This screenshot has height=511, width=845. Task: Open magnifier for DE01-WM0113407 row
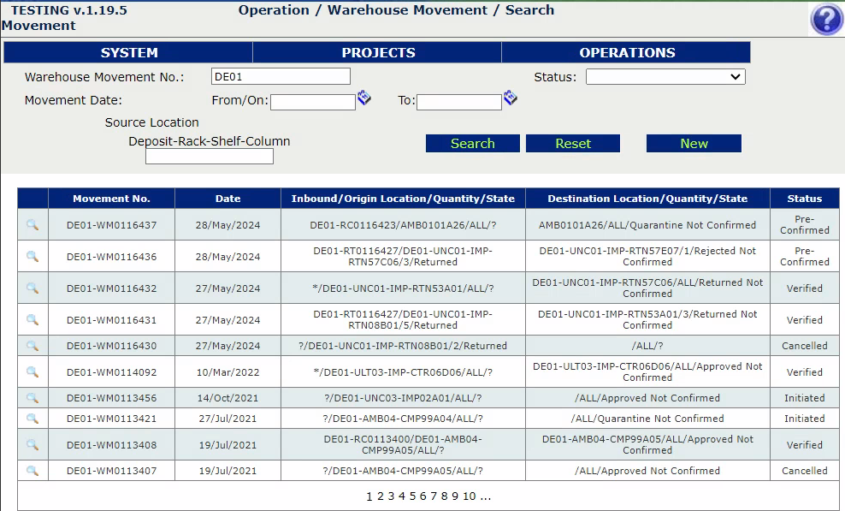point(32,471)
